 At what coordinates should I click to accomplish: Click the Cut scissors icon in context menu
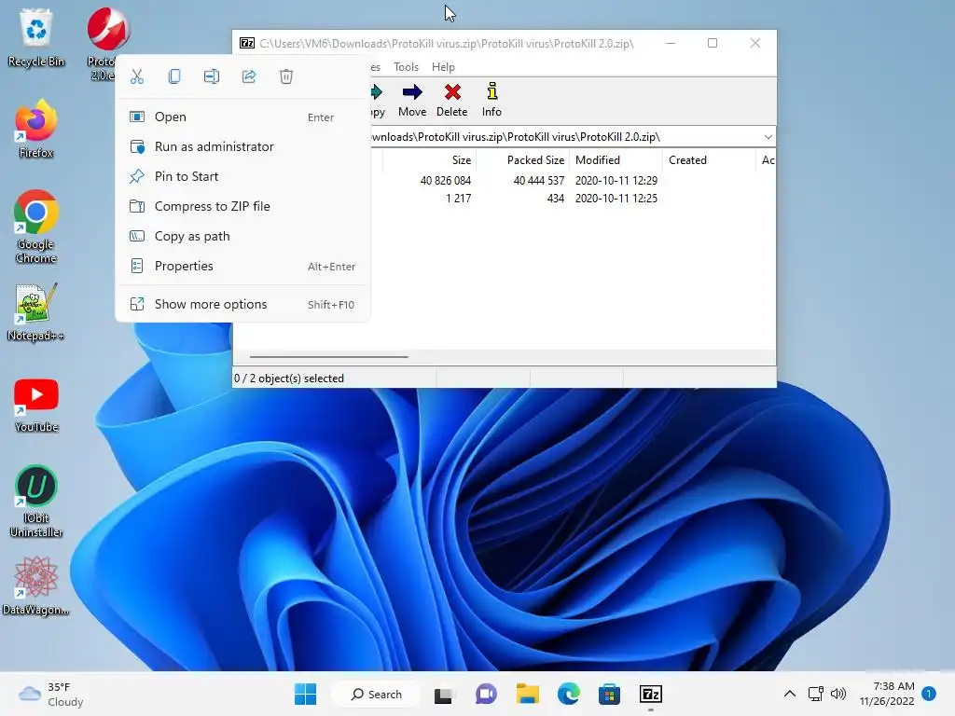pyautogui.click(x=137, y=76)
